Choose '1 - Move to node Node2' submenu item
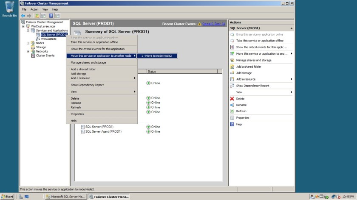This screenshot has height=200, width=357. 156,56
